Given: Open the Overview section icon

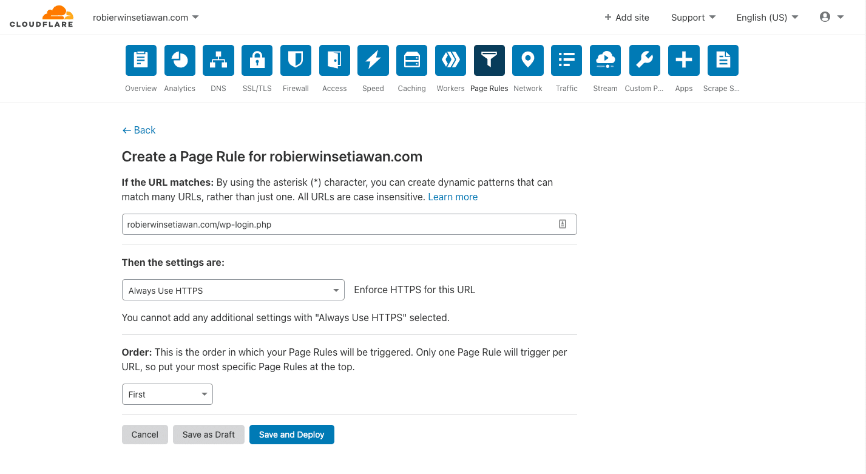Looking at the screenshot, I should [x=141, y=60].
